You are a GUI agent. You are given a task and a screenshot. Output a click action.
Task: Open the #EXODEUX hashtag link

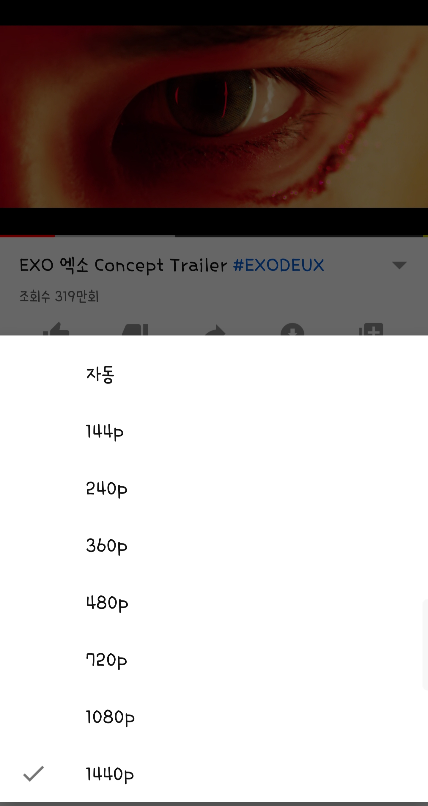pyautogui.click(x=278, y=265)
